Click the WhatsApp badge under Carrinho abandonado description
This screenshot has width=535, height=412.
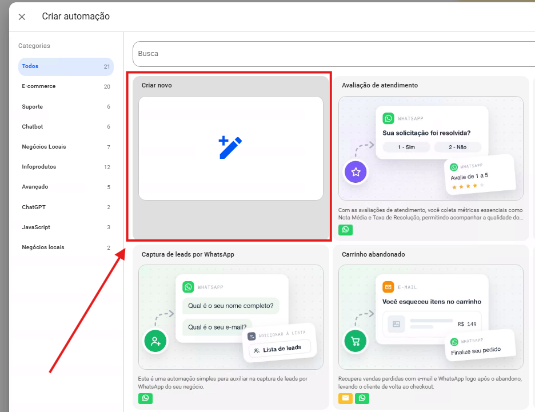pos(362,398)
